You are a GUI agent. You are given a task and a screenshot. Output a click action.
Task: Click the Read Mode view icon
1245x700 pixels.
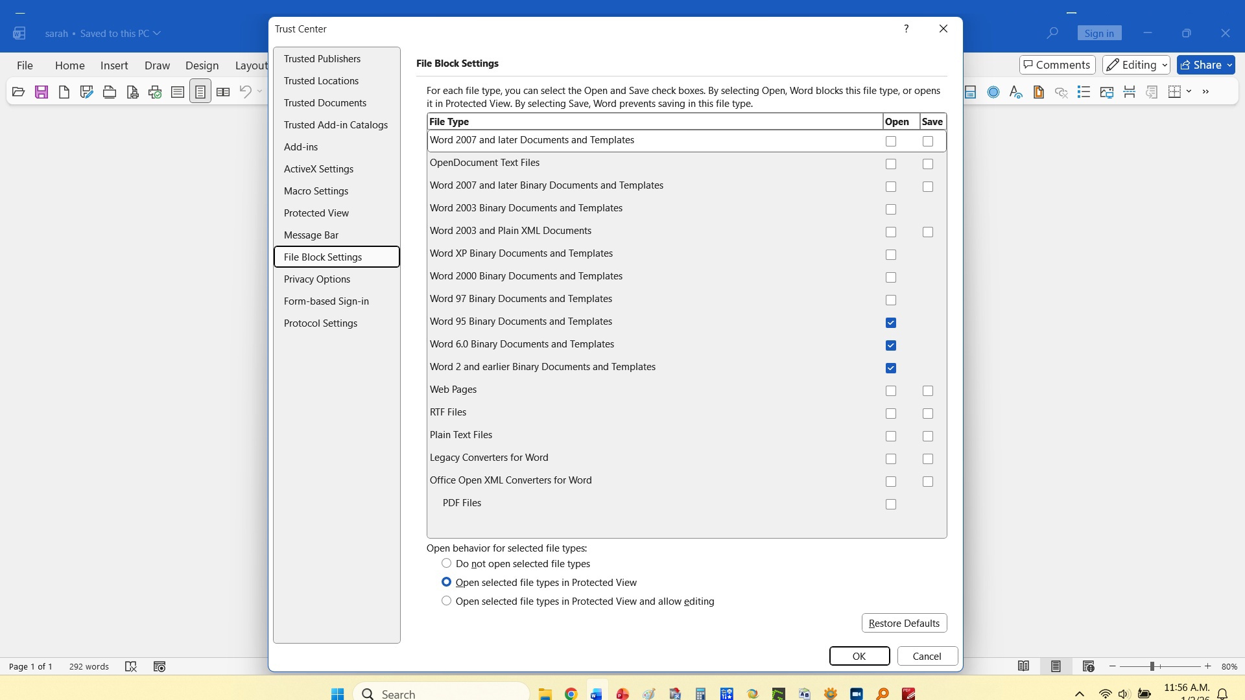1023,666
